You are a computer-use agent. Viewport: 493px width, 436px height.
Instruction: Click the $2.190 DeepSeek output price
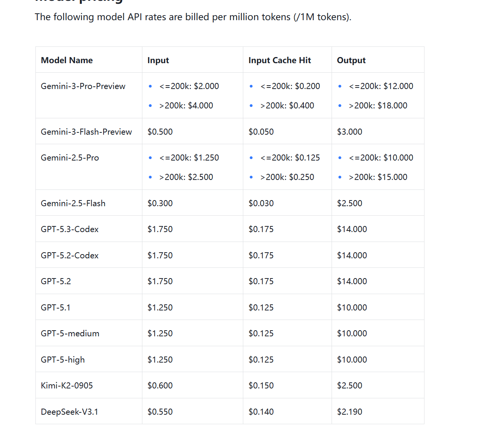pyautogui.click(x=349, y=412)
